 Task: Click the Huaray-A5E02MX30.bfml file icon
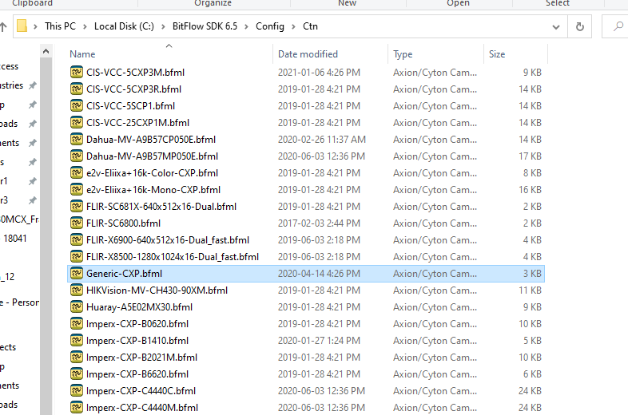77,307
